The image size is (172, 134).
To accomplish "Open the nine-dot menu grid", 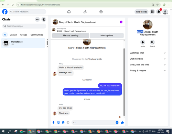I will coord(152,12).
